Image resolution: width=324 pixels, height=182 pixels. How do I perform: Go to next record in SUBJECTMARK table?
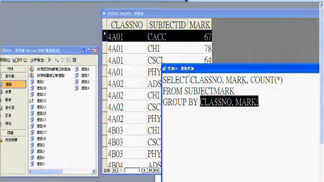[144, 170]
